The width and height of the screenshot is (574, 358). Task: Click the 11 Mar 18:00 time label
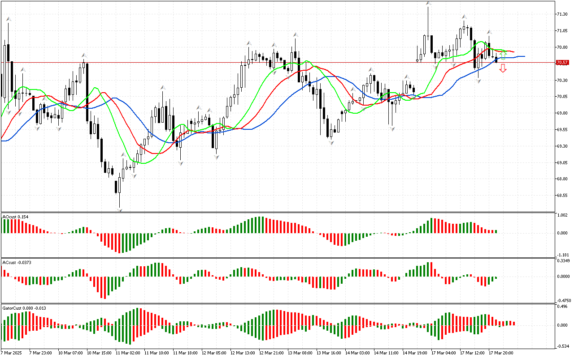click(x=184, y=353)
